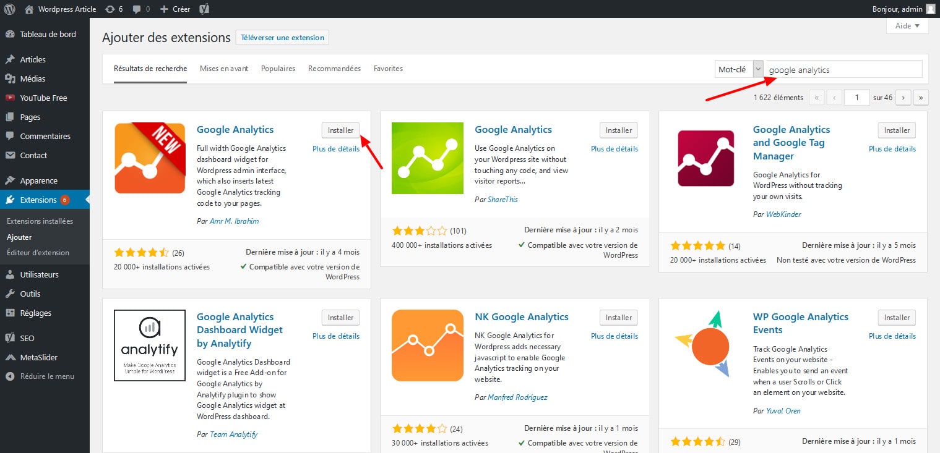Screen dimensions: 940x453
Task: Select Ajouter submenu item
Action: coord(19,237)
